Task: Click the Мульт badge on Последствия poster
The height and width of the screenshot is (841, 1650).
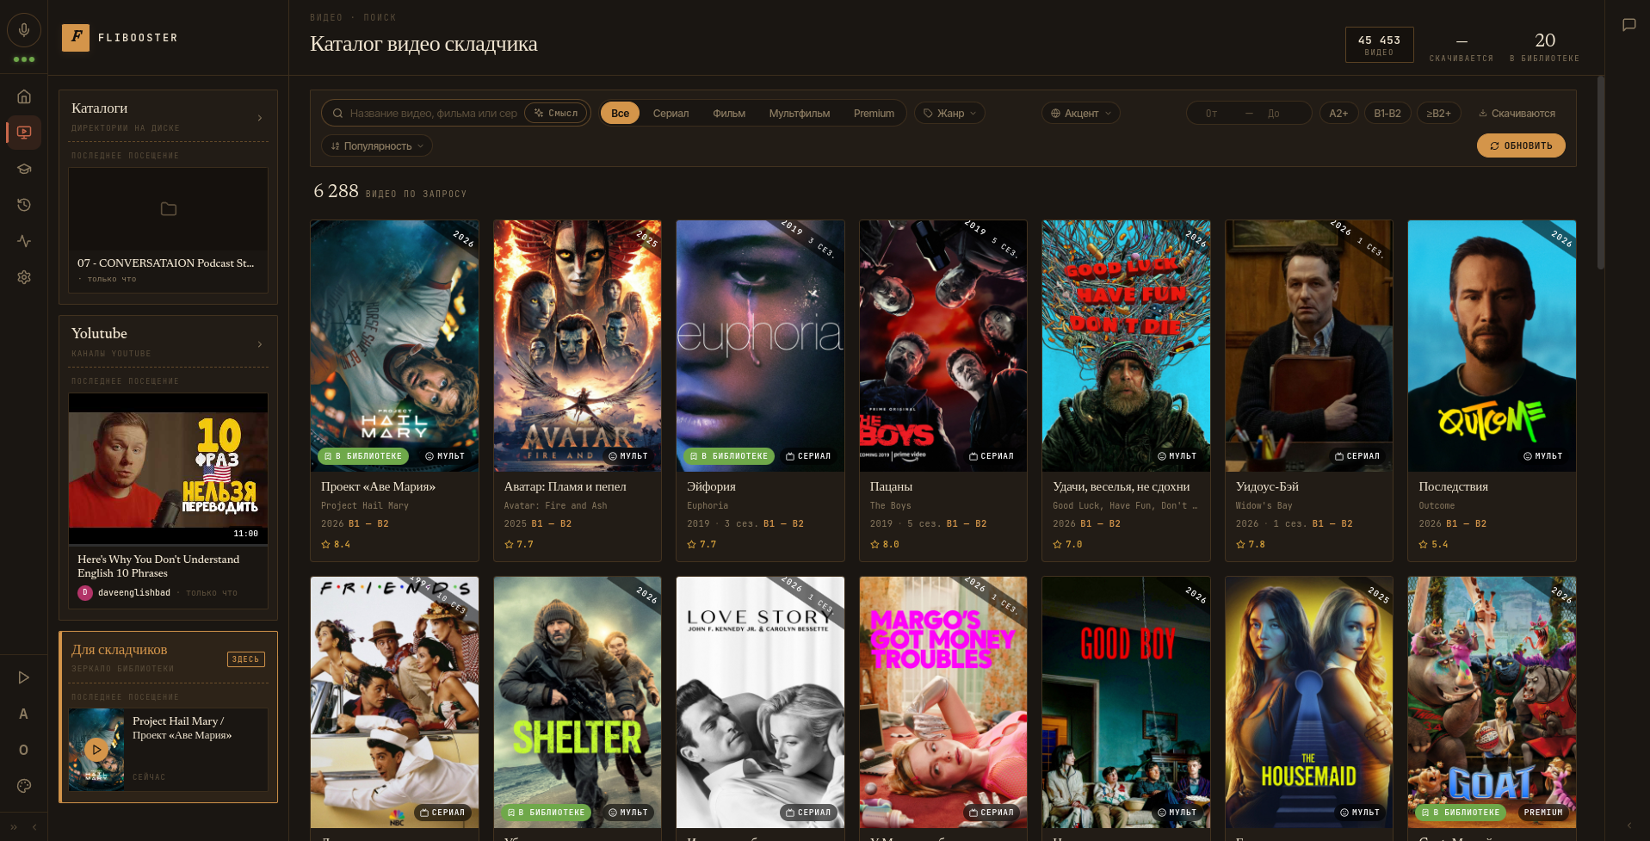Action: click(1543, 456)
